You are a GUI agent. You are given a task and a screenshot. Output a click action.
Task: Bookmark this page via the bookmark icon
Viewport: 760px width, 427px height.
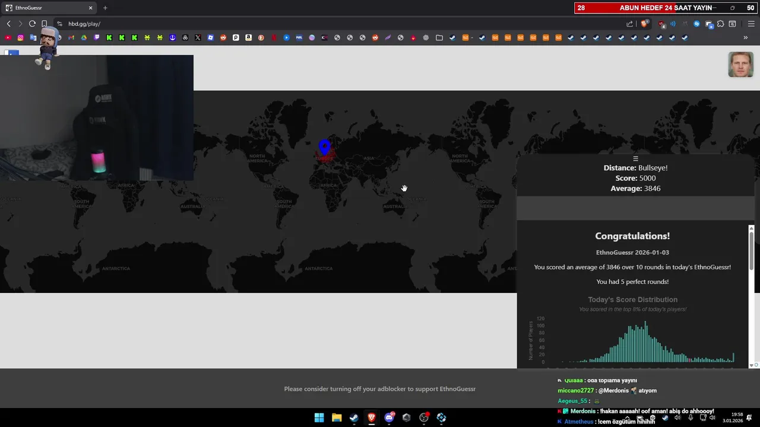(x=44, y=24)
